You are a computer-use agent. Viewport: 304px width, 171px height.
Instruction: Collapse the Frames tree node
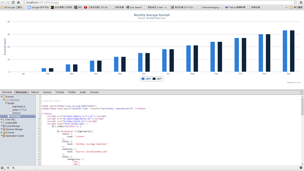(1, 97)
